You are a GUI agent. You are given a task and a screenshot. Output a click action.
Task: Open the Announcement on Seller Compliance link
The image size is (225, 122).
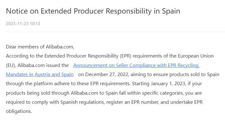[136, 65]
